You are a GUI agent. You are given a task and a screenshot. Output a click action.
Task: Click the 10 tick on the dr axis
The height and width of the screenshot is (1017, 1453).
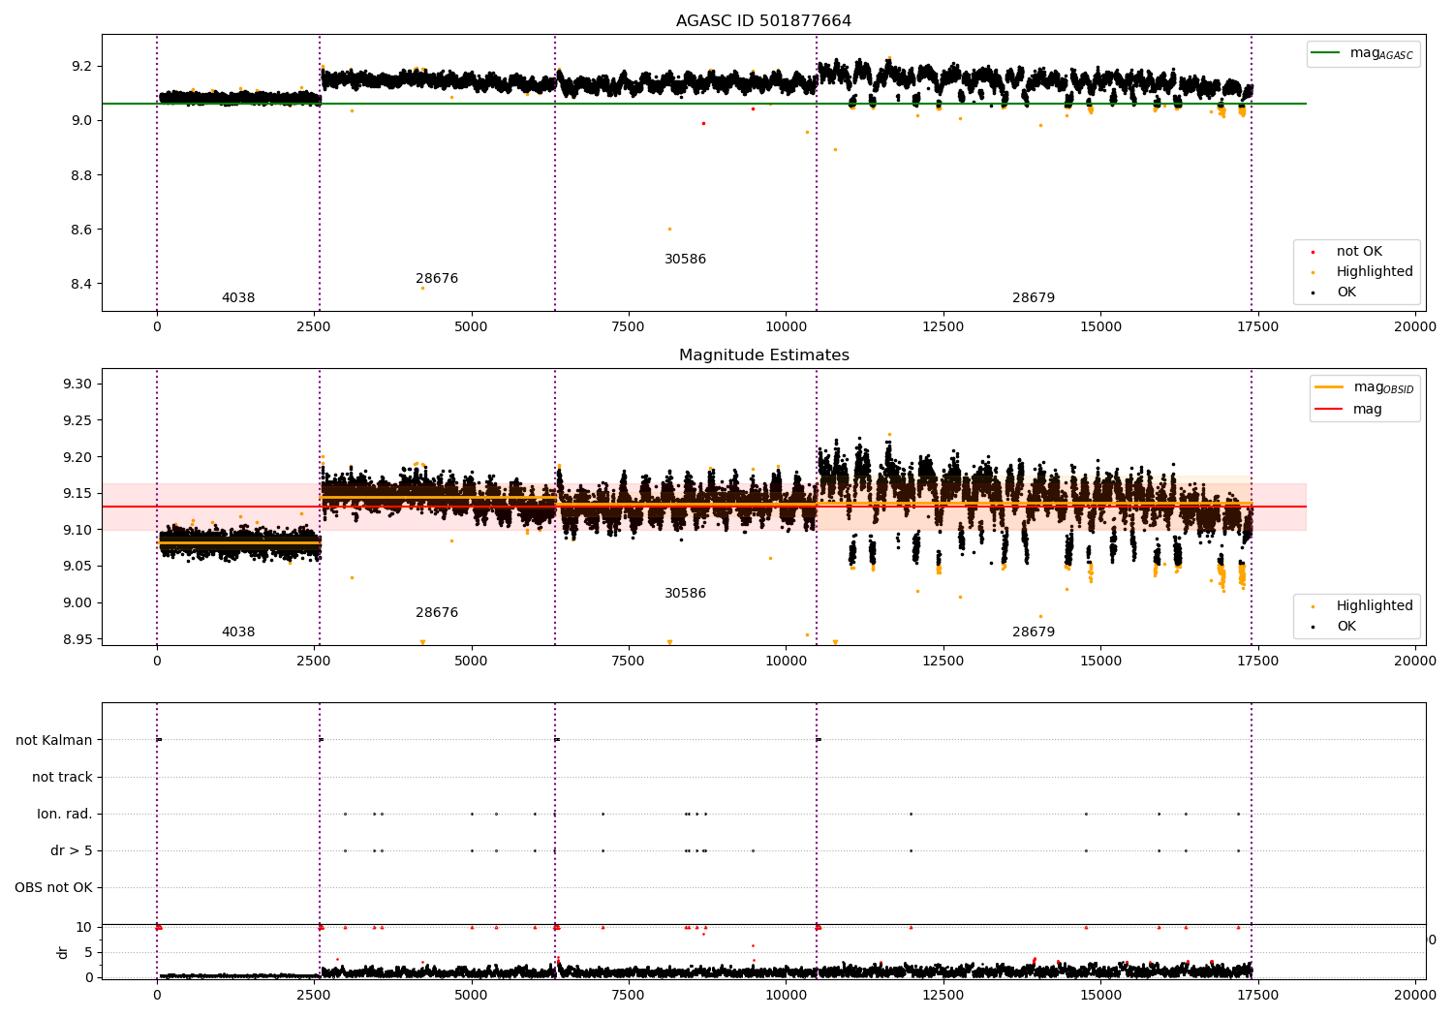pos(83,928)
